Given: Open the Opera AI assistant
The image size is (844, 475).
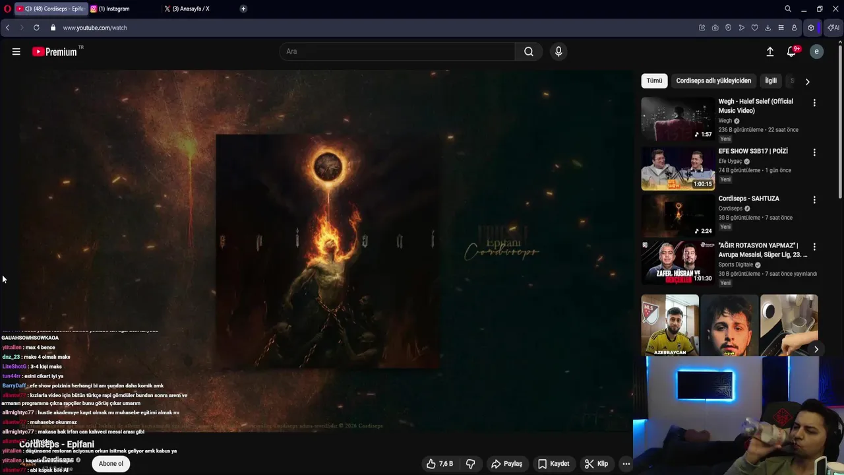Looking at the screenshot, I should tap(833, 28).
